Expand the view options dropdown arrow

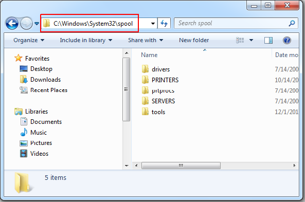(251, 40)
